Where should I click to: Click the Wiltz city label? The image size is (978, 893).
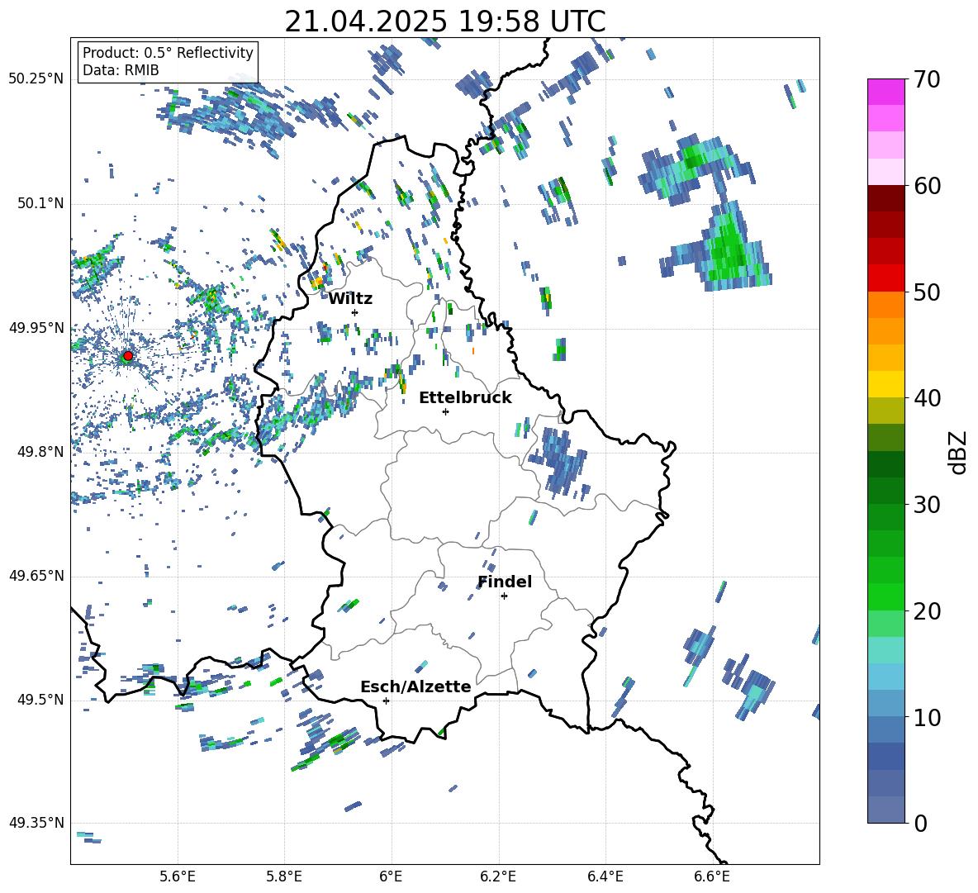tap(350, 299)
